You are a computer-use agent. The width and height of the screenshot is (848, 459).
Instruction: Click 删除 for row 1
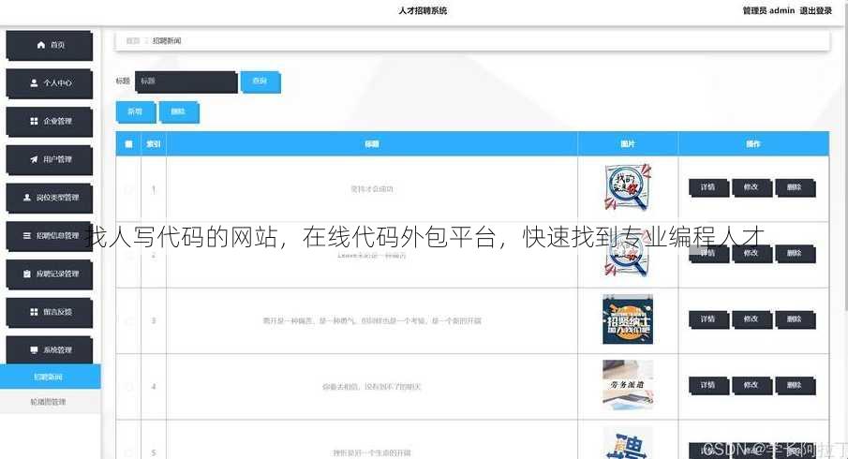(x=795, y=187)
